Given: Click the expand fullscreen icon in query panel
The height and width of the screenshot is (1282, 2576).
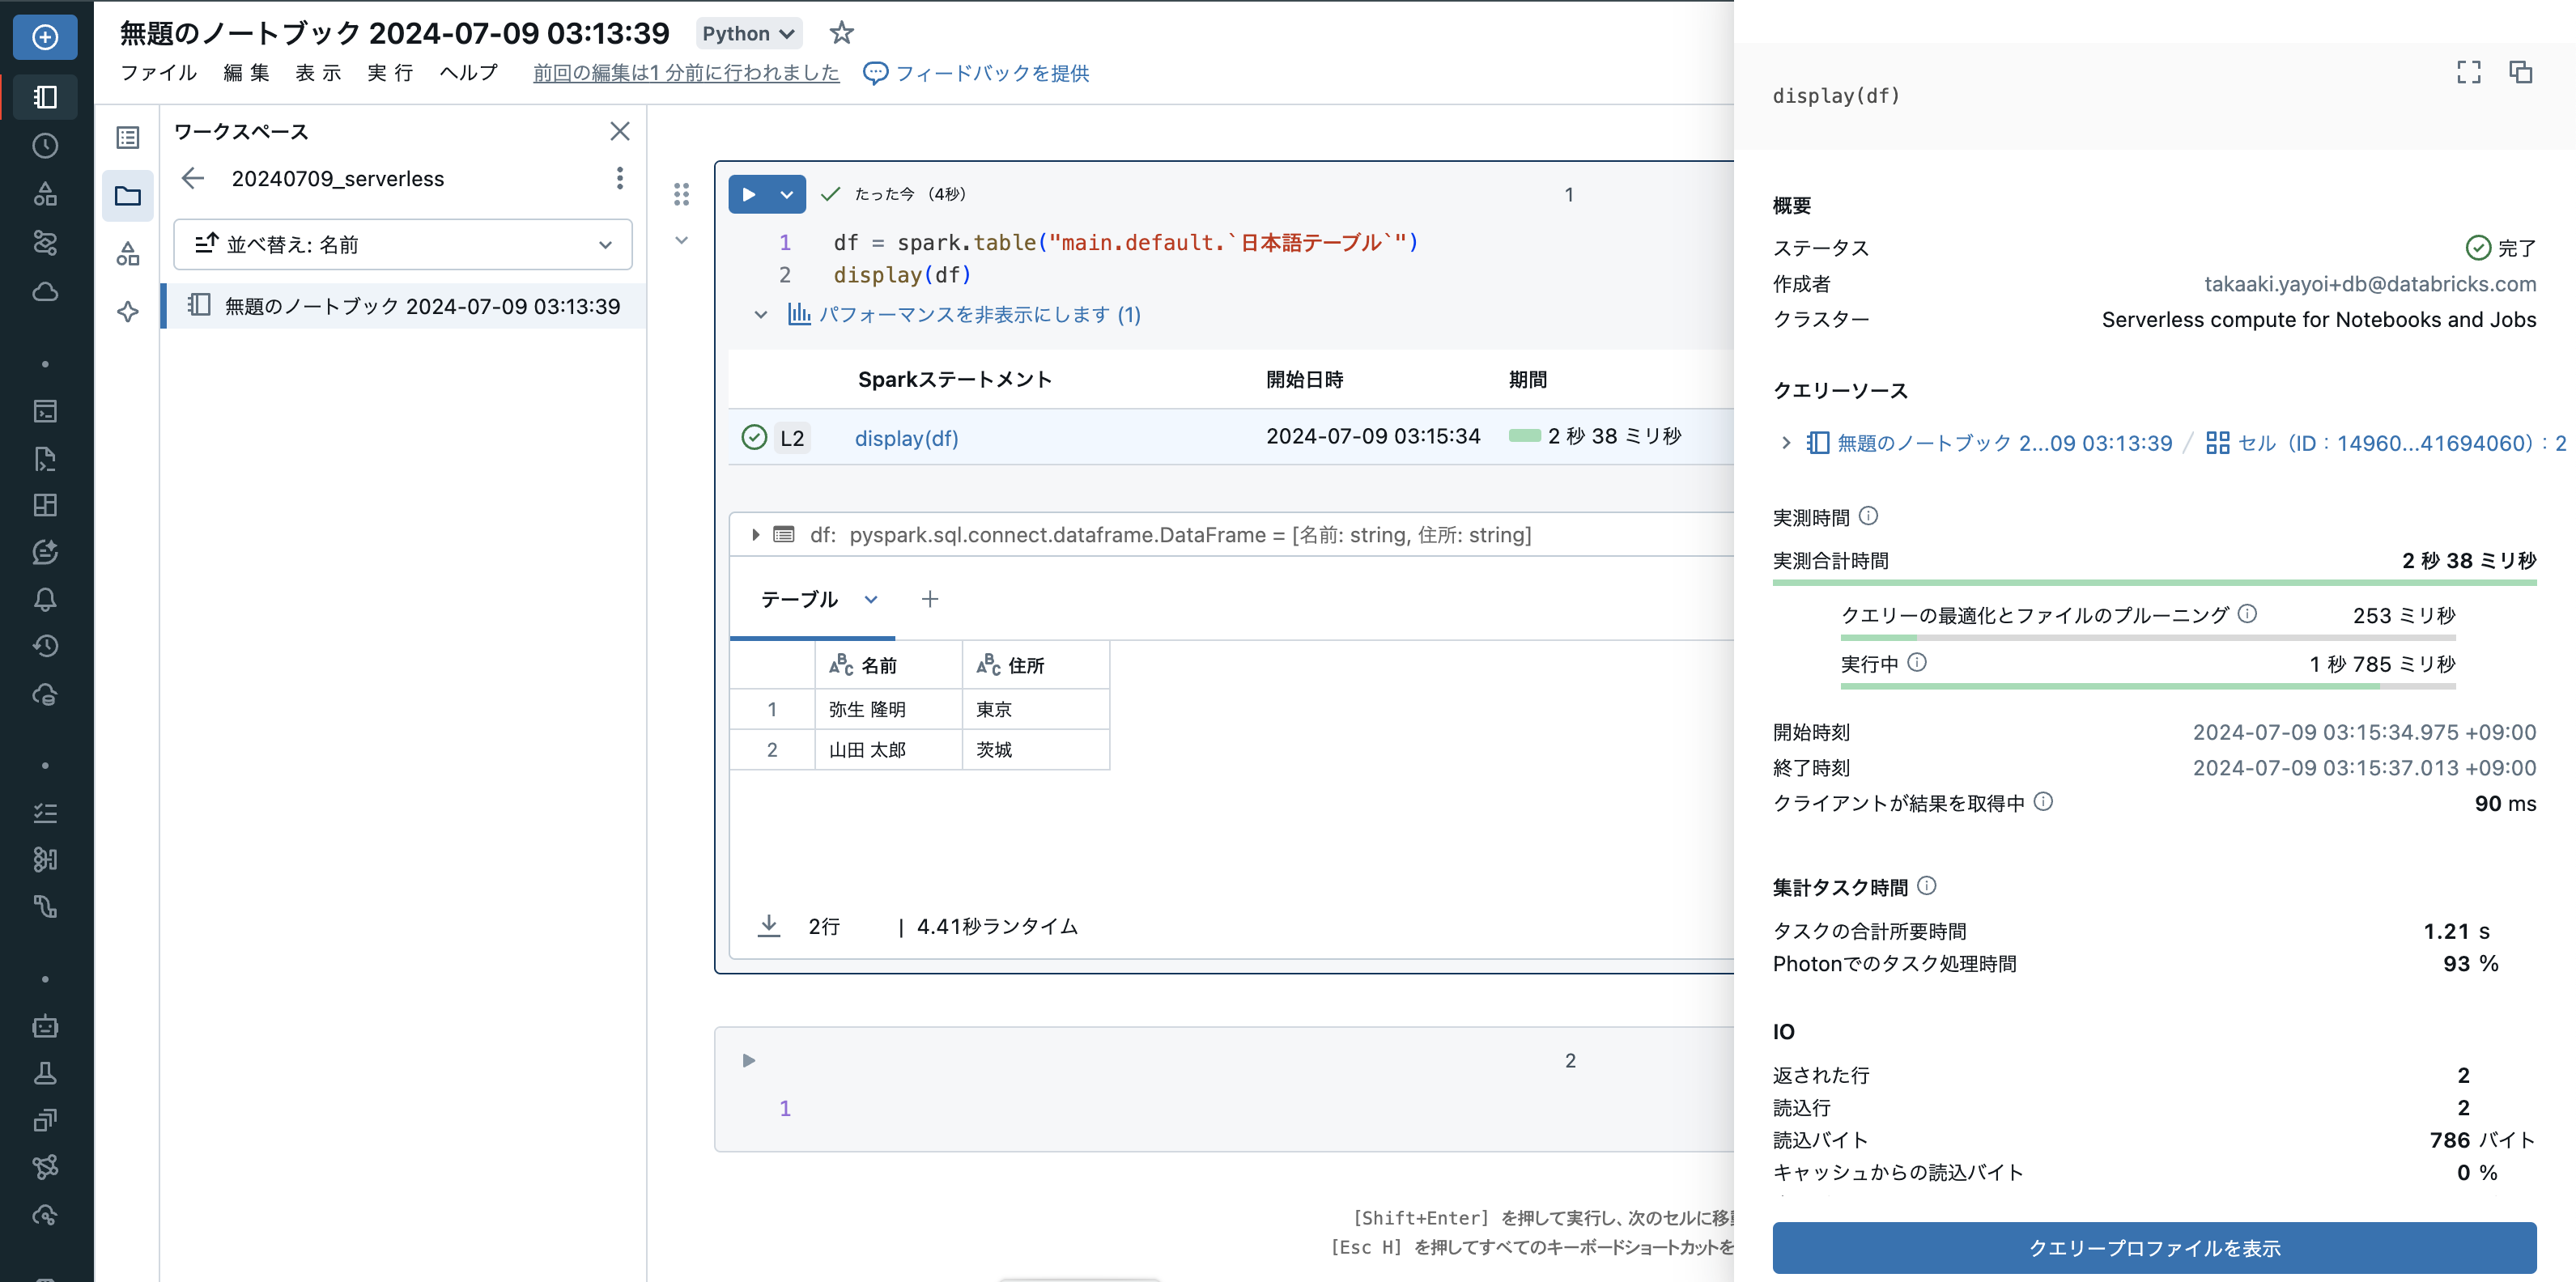Looking at the screenshot, I should [2468, 72].
